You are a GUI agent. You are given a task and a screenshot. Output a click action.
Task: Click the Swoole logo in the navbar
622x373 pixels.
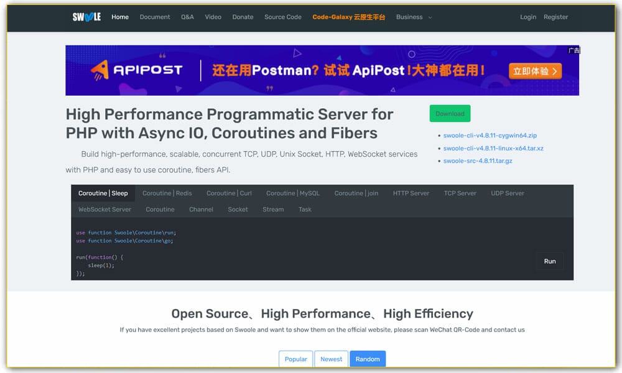[x=87, y=17]
